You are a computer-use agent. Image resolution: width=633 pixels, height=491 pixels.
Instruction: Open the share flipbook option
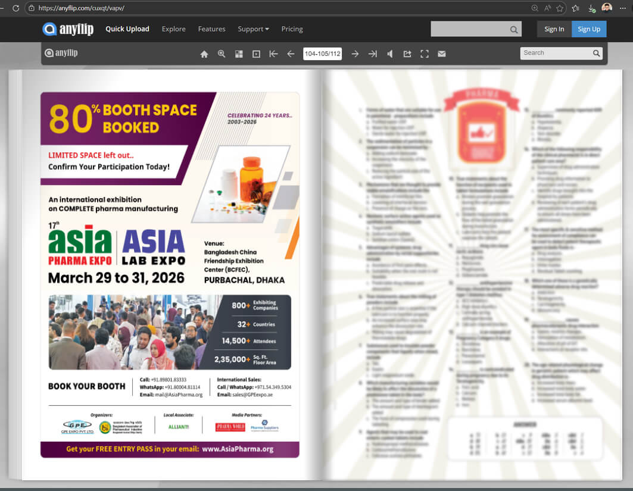407,54
